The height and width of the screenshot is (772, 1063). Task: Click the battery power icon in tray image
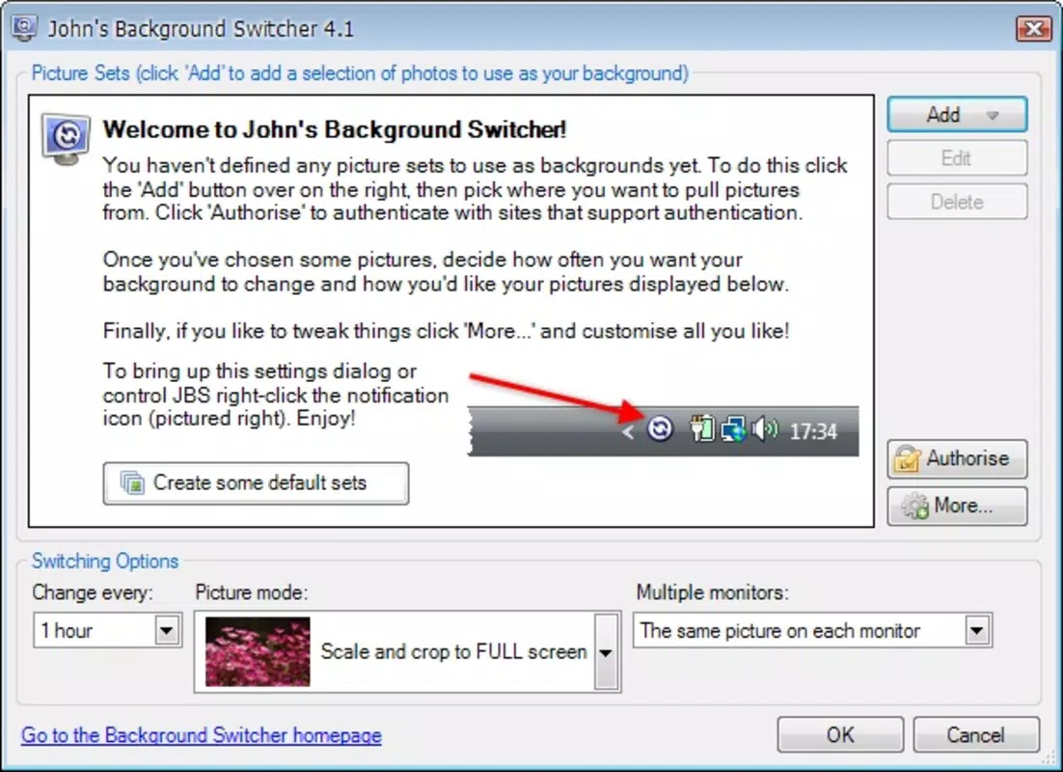click(701, 428)
